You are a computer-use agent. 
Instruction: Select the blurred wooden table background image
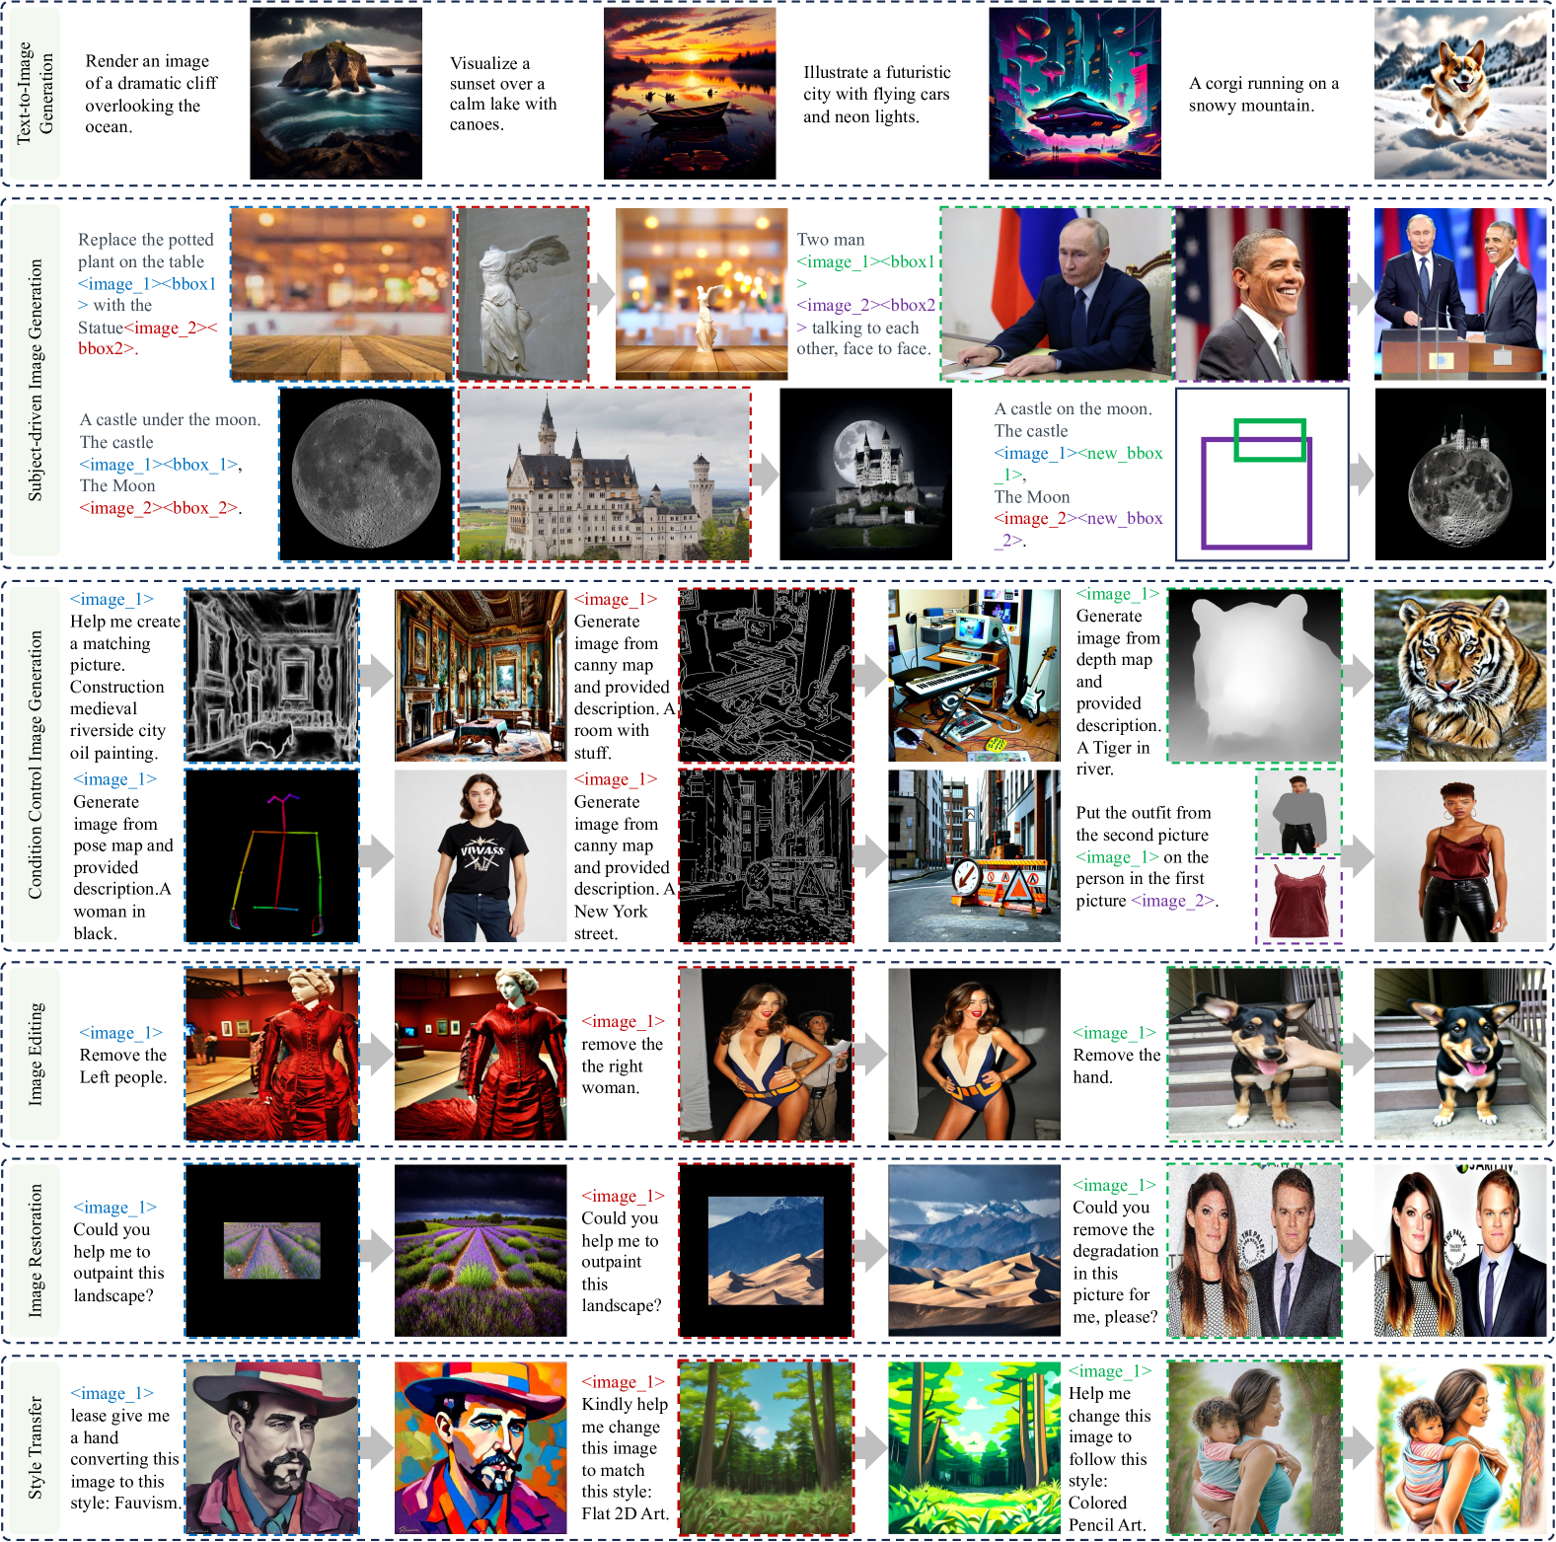click(341, 294)
